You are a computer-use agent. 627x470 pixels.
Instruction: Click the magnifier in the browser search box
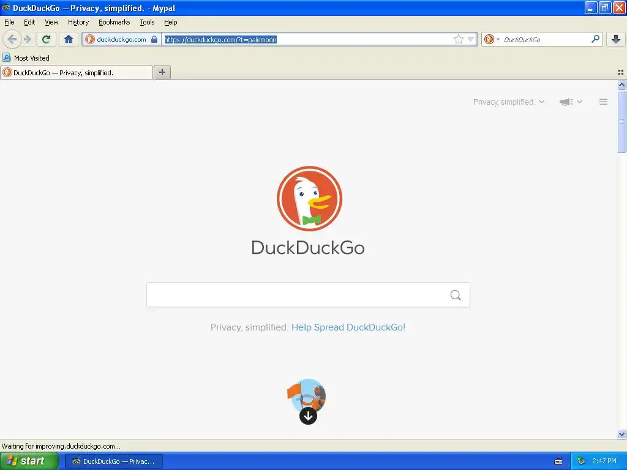point(595,39)
